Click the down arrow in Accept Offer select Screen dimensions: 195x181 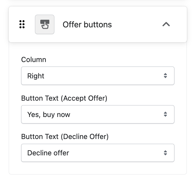[165, 116]
